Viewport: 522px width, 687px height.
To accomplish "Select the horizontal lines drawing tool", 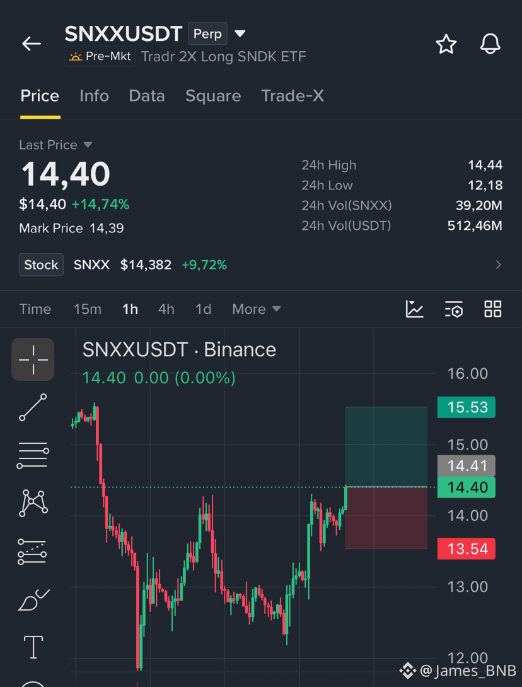I will 33,456.
